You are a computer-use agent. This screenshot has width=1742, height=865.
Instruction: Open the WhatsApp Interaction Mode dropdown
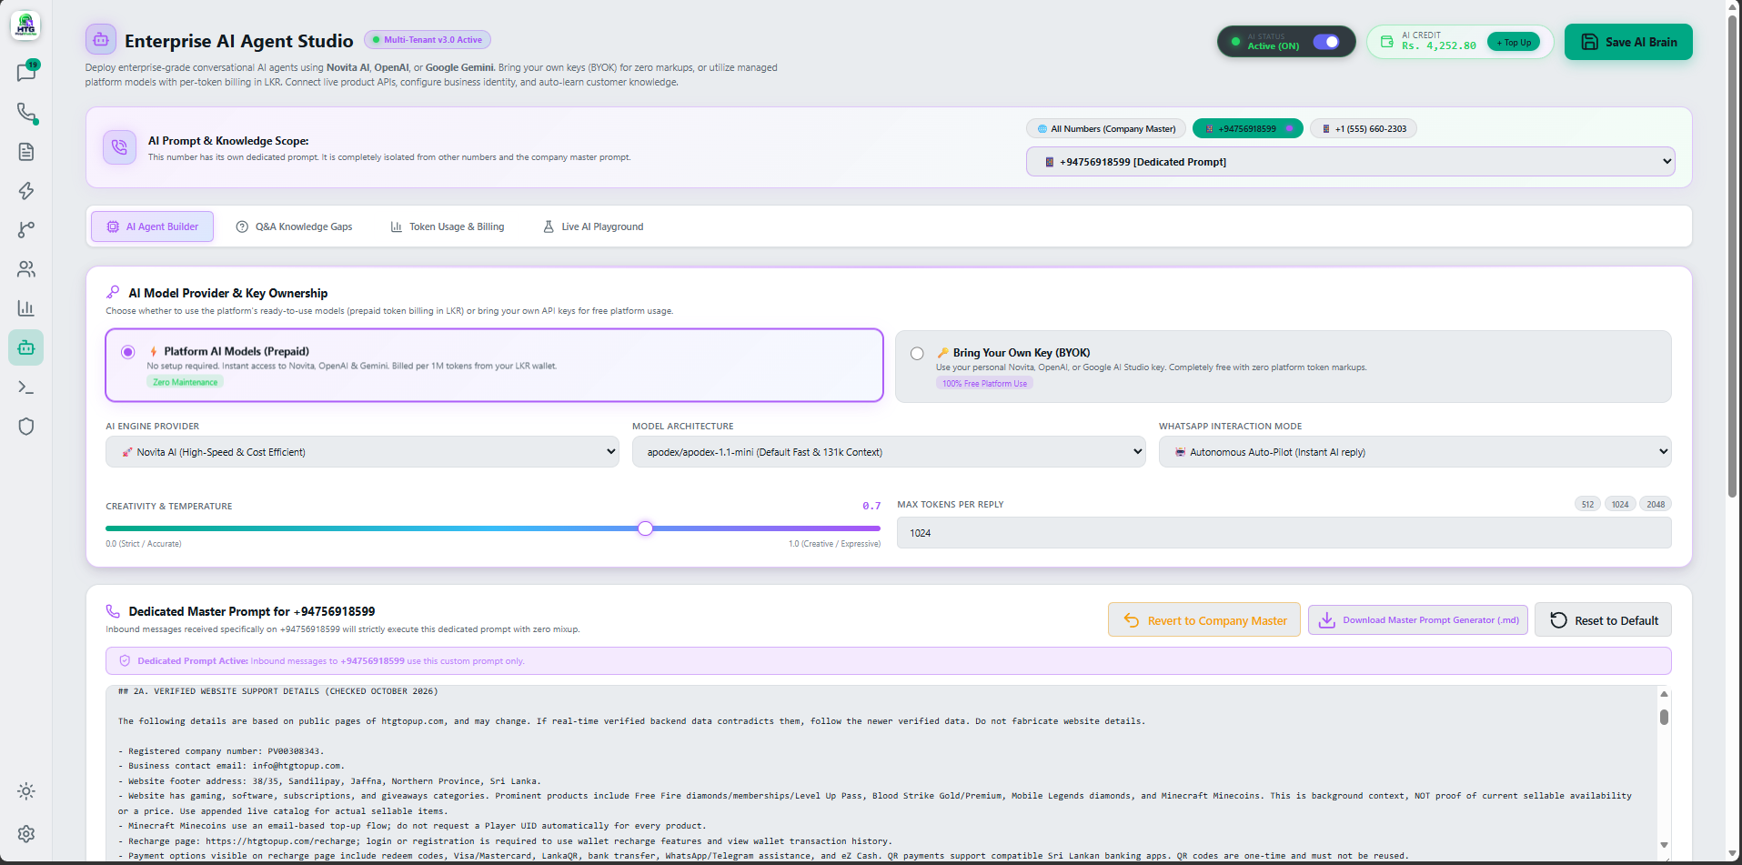click(x=1415, y=452)
